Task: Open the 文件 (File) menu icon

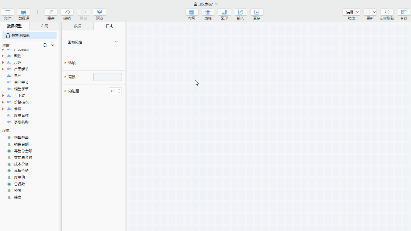Action: (x=8, y=12)
